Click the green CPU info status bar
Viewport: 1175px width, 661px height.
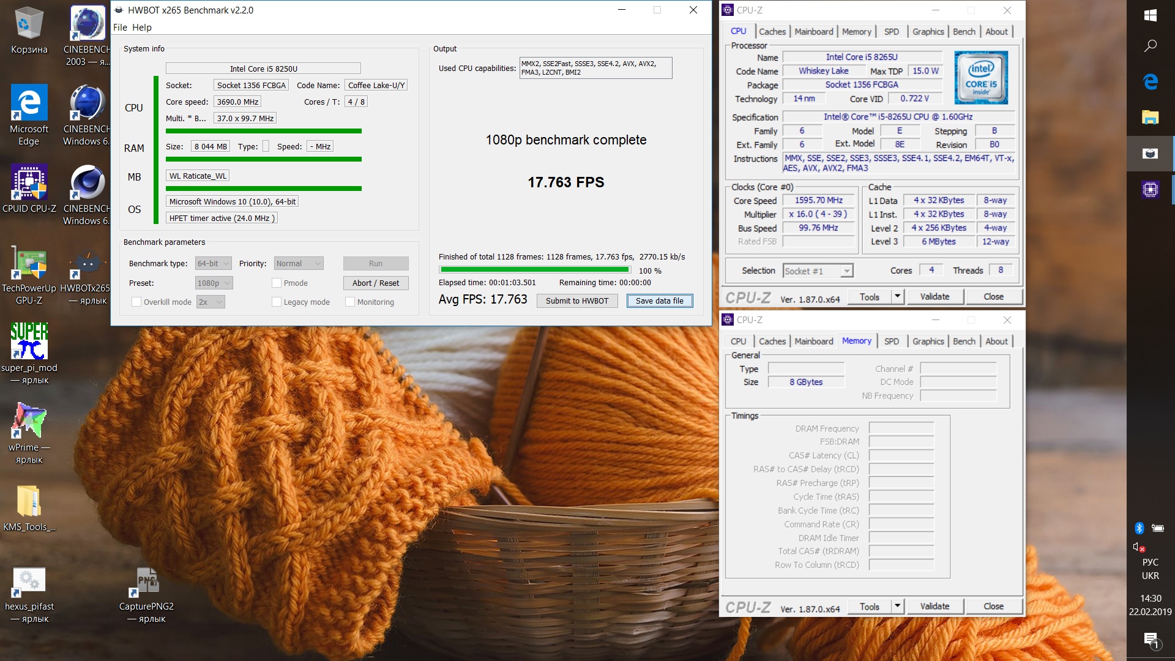pyautogui.click(x=264, y=131)
